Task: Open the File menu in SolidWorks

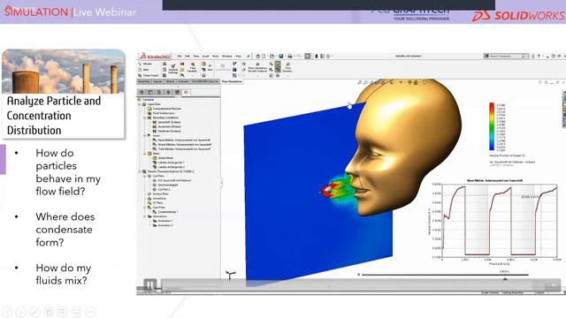Action: (x=180, y=57)
